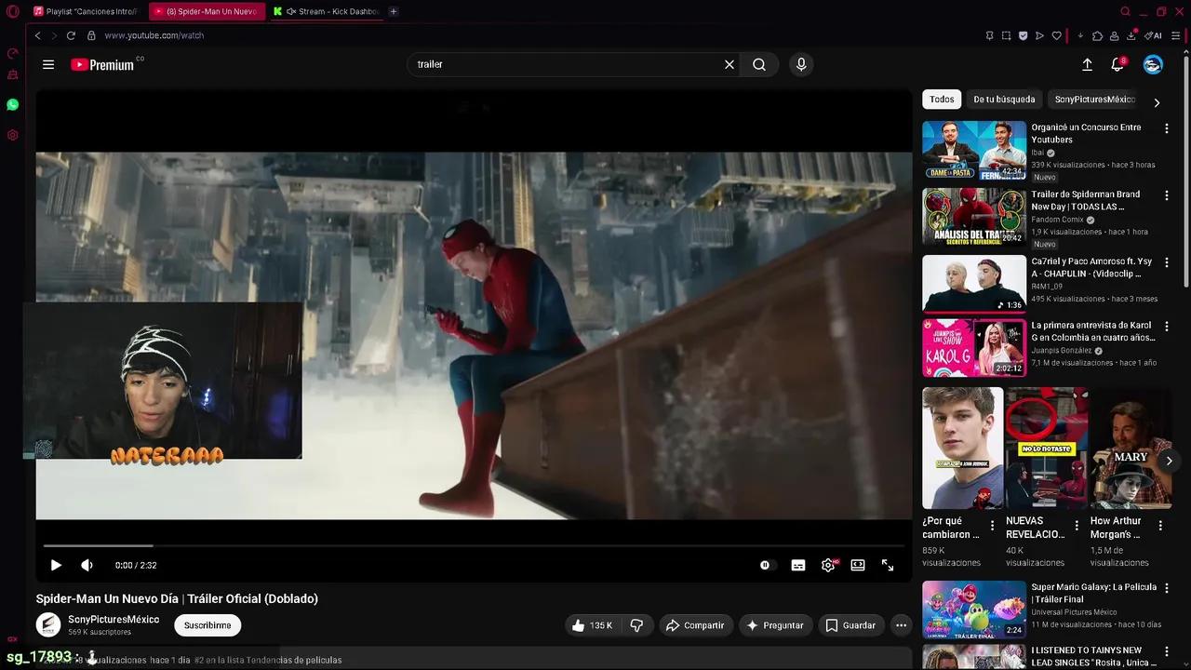Click the address bar URL

pos(154,35)
